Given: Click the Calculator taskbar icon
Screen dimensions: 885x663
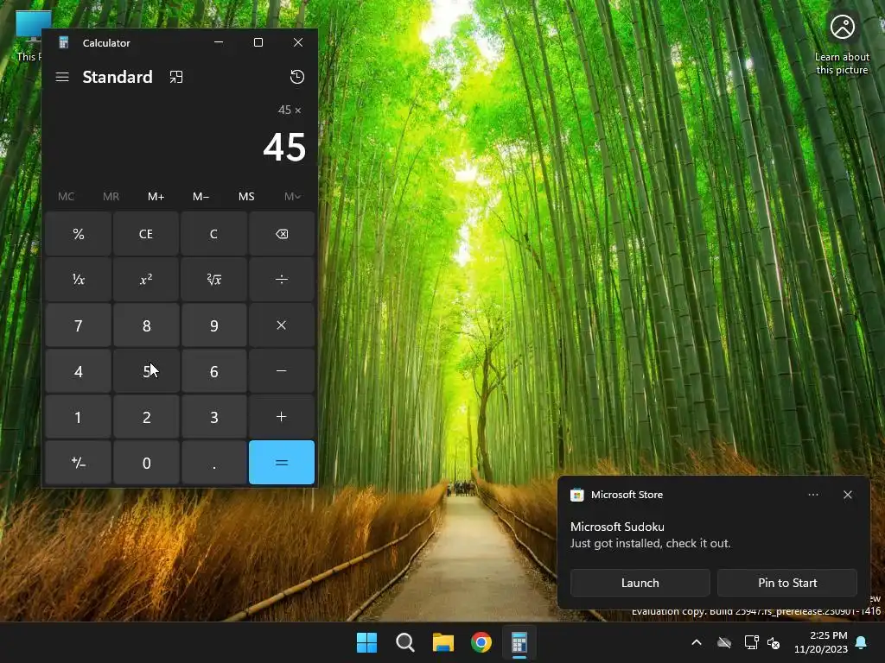Looking at the screenshot, I should (519, 642).
